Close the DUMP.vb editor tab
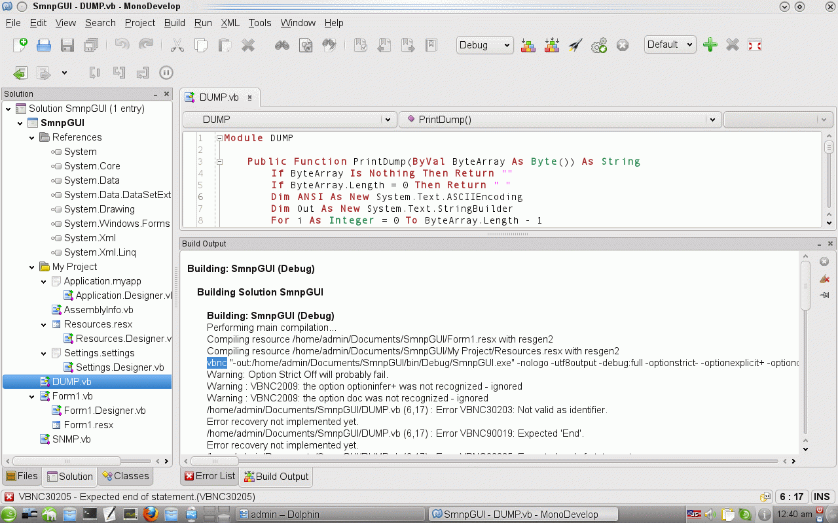The width and height of the screenshot is (838, 523). [250, 97]
